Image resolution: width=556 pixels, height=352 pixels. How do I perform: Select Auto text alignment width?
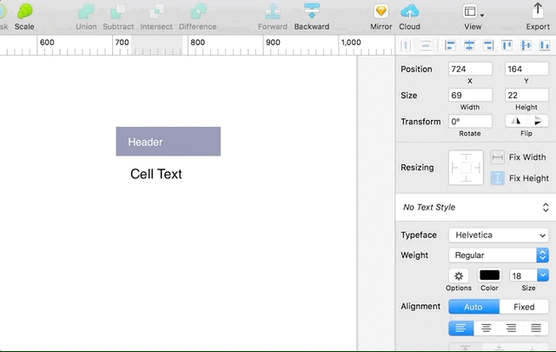(x=473, y=307)
